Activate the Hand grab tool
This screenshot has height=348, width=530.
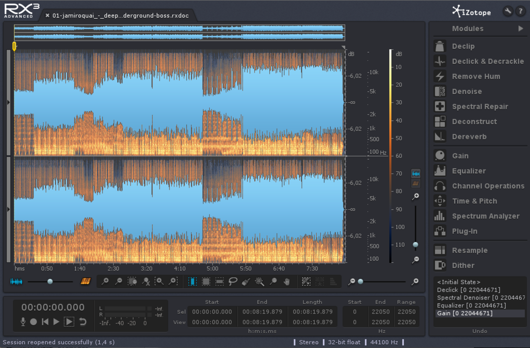click(287, 281)
